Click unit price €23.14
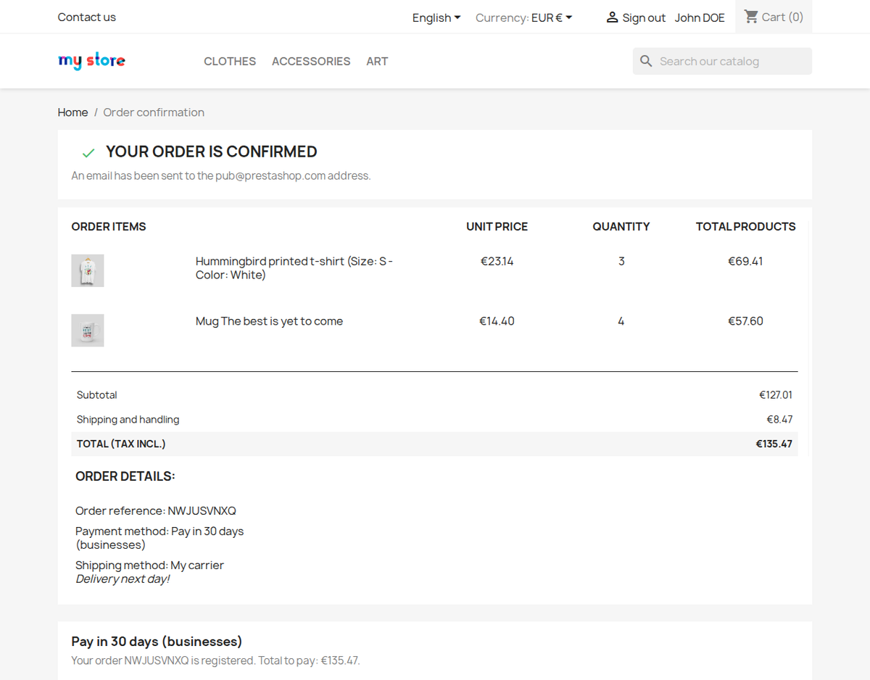The image size is (870, 680). 497,261
